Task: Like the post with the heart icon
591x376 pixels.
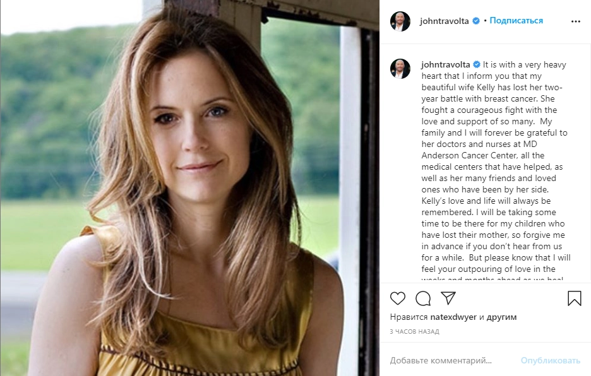Action: point(398,298)
